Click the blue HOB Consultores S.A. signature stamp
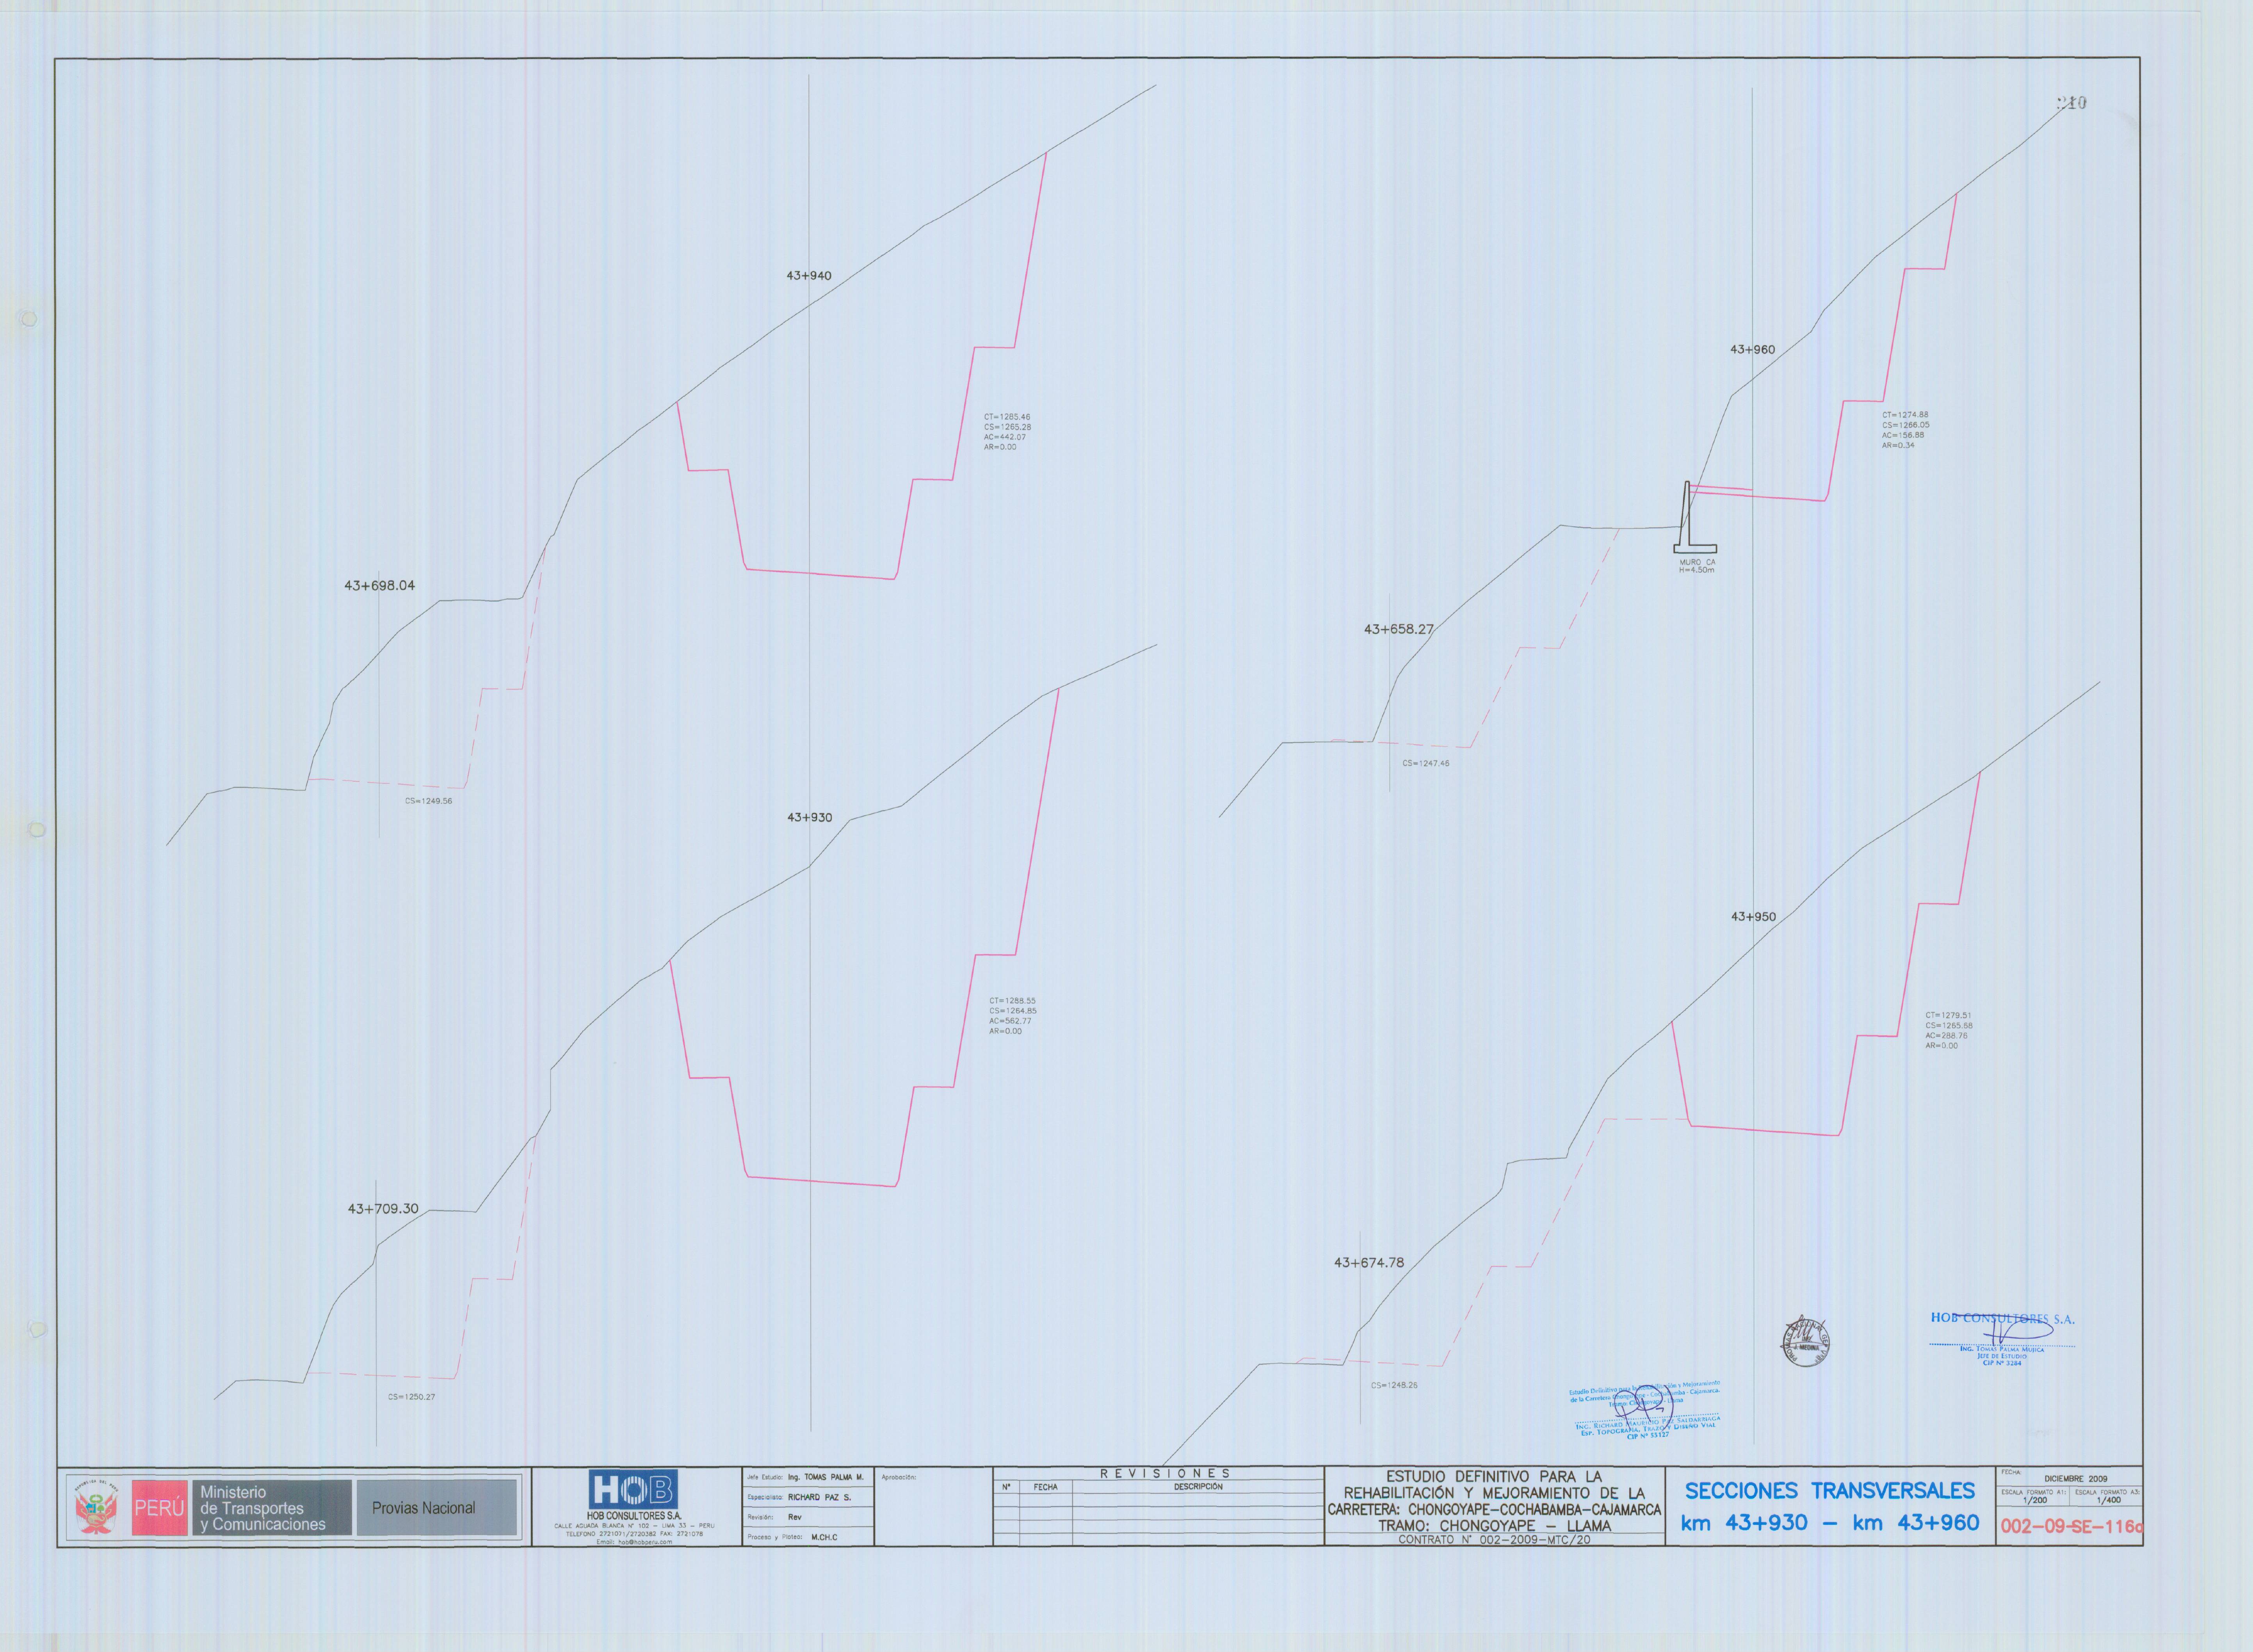 (x=2002, y=1339)
